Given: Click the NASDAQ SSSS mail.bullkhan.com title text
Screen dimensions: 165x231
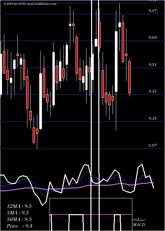Looking at the screenshot, I should [30, 4].
